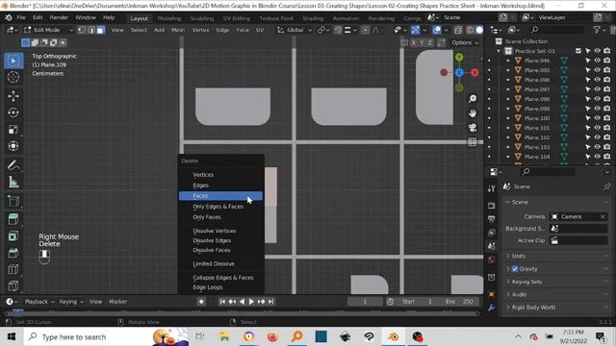
Task: Click the current frame field
Action: point(365,302)
